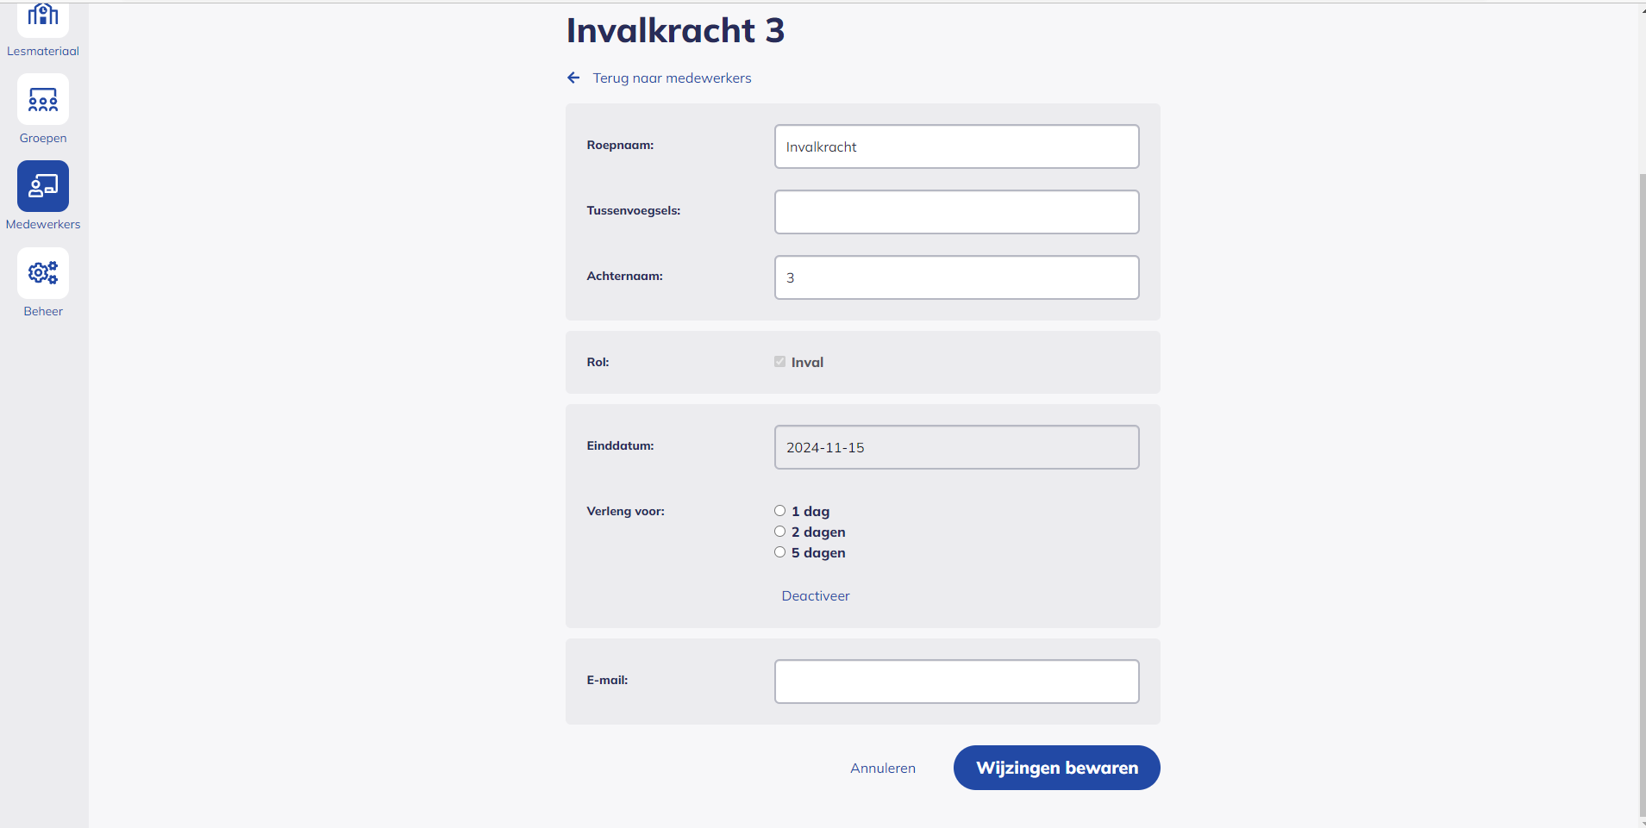The height and width of the screenshot is (828, 1646).
Task: Click the back arrow icon
Action: pyautogui.click(x=573, y=78)
